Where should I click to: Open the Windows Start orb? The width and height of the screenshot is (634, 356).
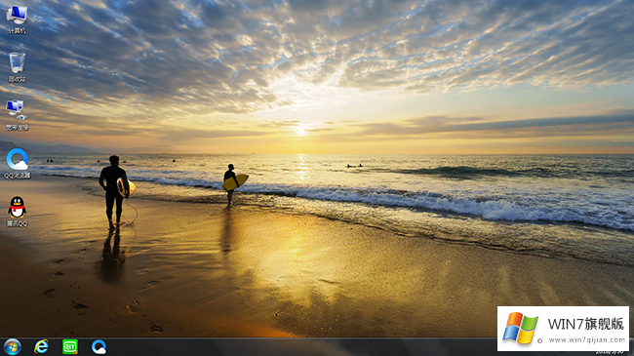click(13, 347)
